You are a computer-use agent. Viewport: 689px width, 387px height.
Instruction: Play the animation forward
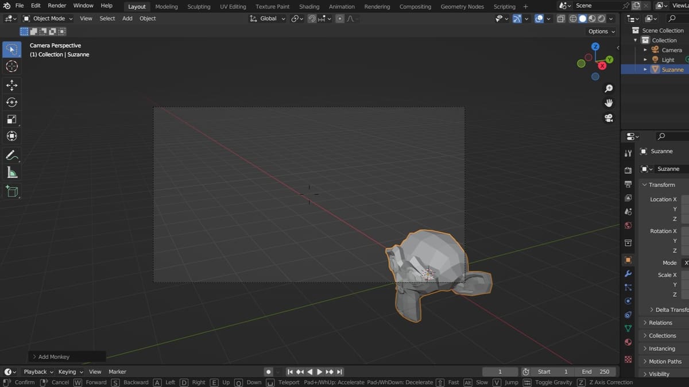(x=320, y=371)
